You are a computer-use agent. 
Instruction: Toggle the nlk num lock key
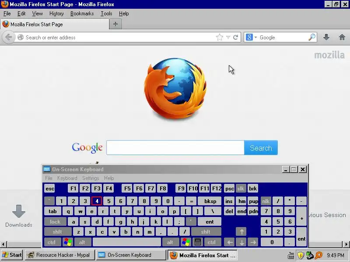(266, 201)
